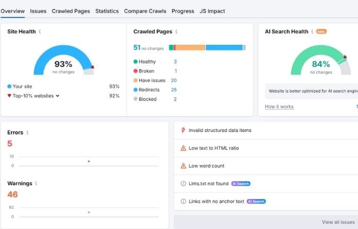Image resolution: width=358 pixels, height=229 pixels.
Task: Open the Crawled Pages tab
Action: (x=71, y=11)
